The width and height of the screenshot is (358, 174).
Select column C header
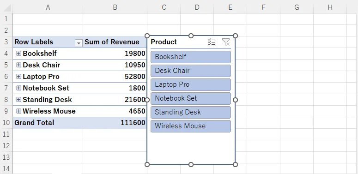pyautogui.click(x=164, y=7)
